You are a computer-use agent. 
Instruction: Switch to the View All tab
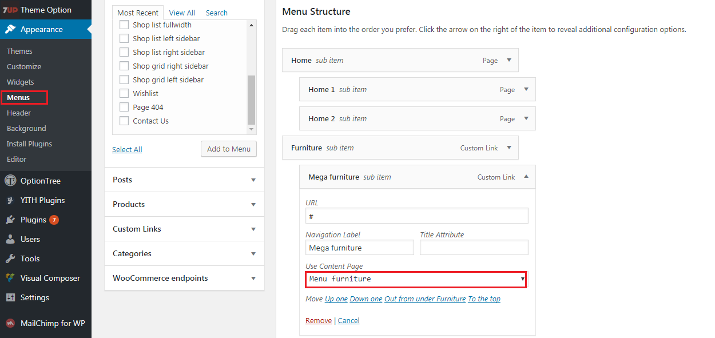click(x=182, y=13)
